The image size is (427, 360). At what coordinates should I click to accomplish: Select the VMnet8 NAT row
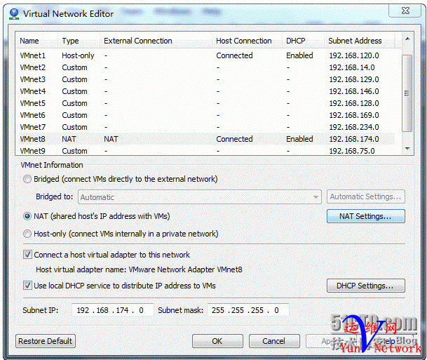[x=205, y=139]
